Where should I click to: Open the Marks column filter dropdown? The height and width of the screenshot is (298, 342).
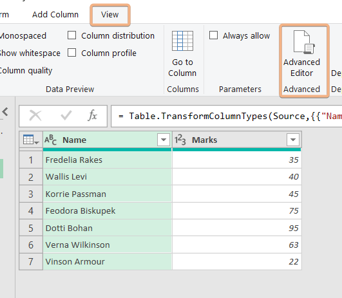point(293,140)
